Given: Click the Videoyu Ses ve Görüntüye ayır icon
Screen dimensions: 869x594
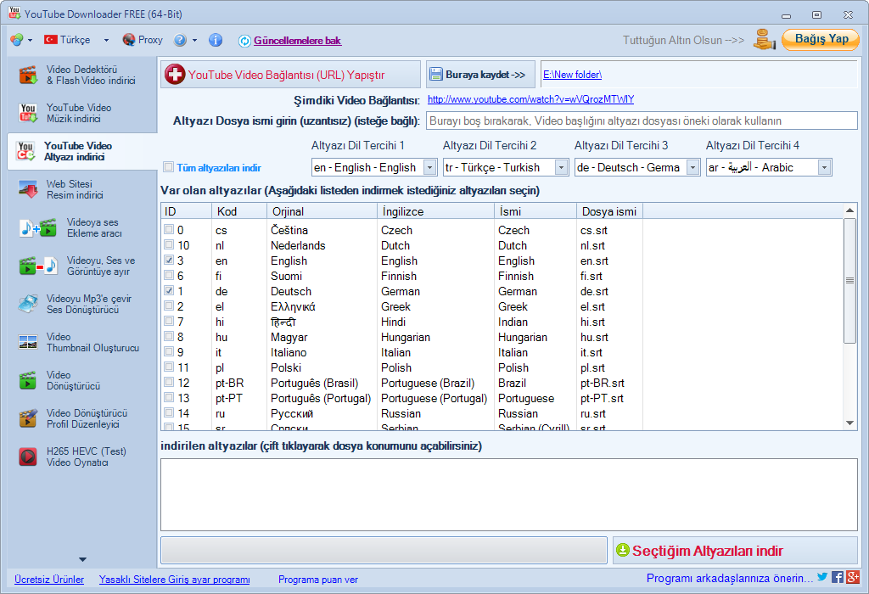Looking at the screenshot, I should (x=38, y=266).
